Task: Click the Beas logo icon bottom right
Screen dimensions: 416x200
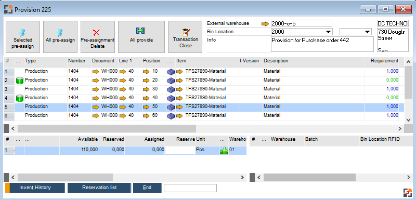Action: point(407,193)
